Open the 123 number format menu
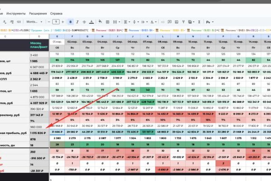The image size is (271, 181). [19, 22]
